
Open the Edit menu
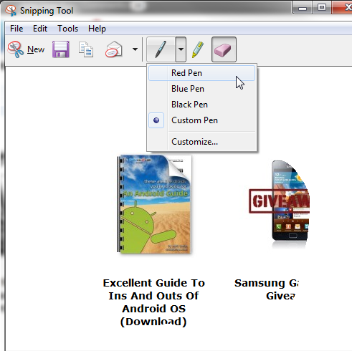[x=40, y=29]
